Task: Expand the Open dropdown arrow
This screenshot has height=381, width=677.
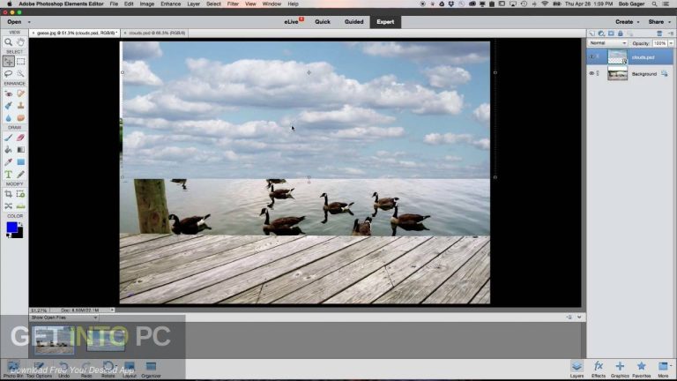Action: click(29, 22)
